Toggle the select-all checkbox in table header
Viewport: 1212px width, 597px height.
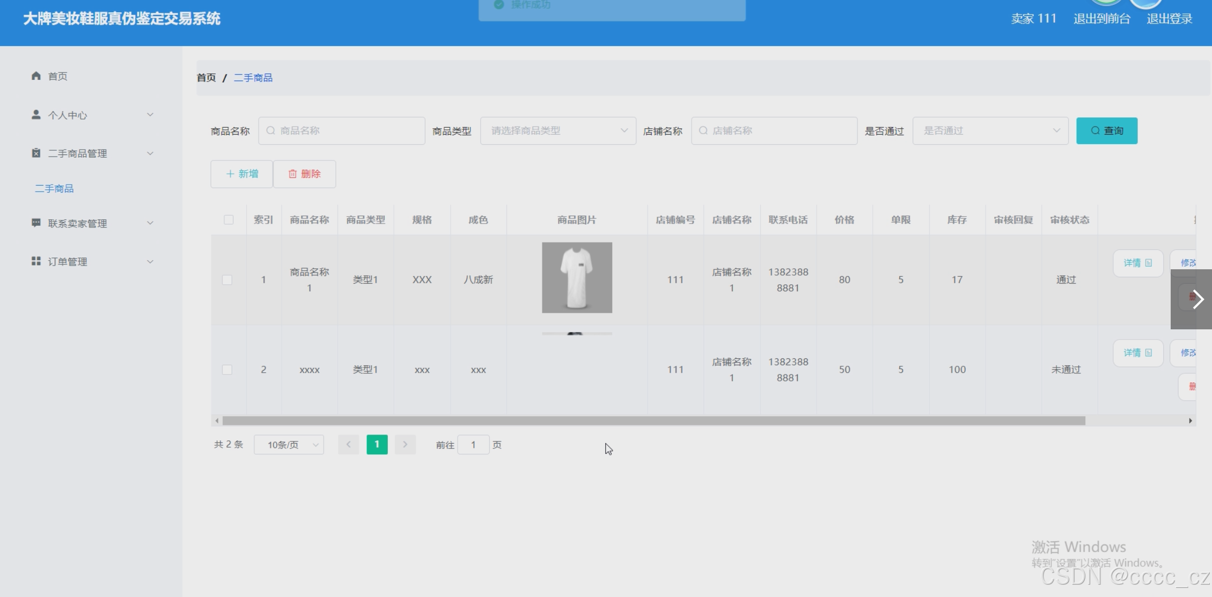[229, 220]
